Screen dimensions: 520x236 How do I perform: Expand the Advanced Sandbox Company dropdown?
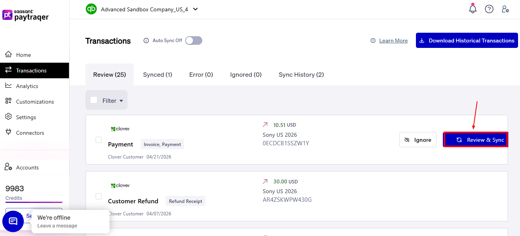(195, 9)
